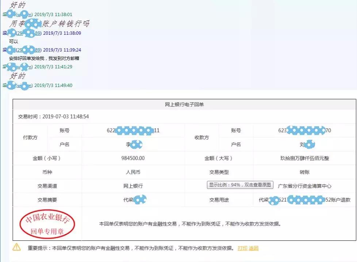
Task: Click the 交易用途 account refund cell
Action: pos(305,200)
